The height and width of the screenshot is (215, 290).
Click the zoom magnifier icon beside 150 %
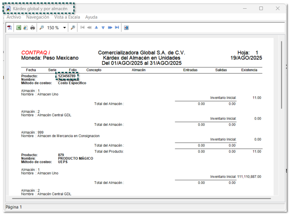coord(42,27)
